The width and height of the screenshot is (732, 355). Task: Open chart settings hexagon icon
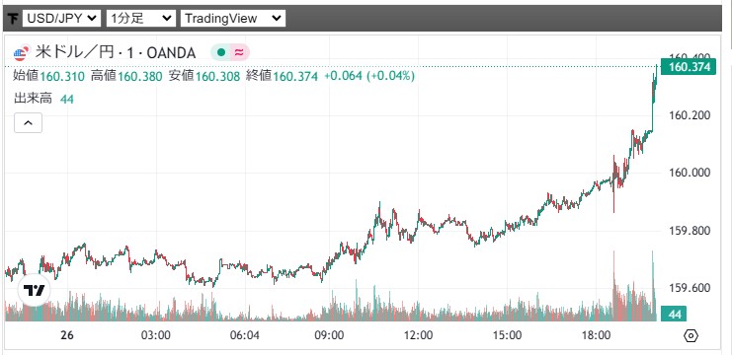[691, 335]
